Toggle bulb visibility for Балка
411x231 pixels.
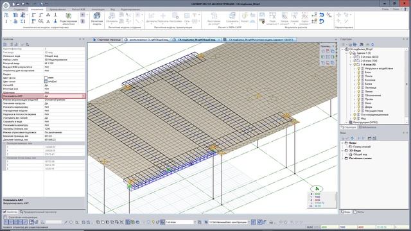coord(358,84)
